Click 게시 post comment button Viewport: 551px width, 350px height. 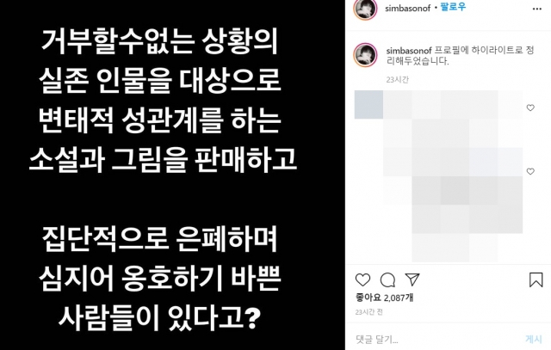[x=534, y=339]
